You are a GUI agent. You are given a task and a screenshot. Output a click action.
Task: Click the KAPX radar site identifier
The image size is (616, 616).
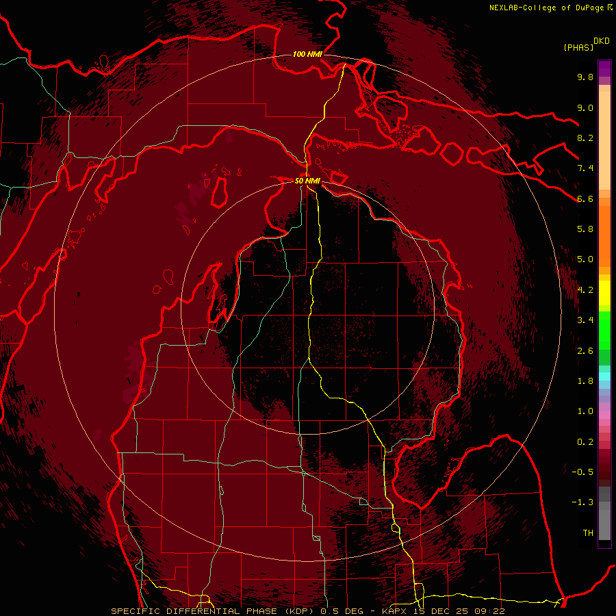coord(396,611)
